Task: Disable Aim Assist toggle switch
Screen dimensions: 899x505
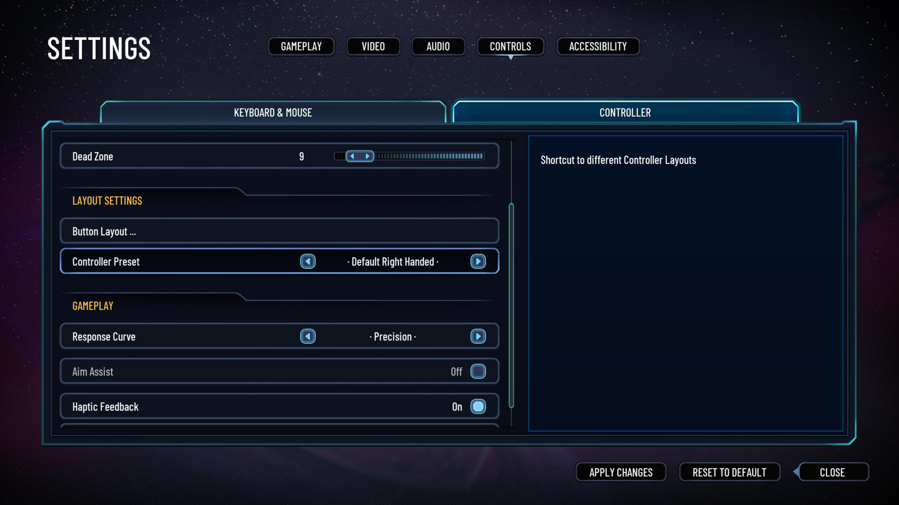Action: click(479, 371)
